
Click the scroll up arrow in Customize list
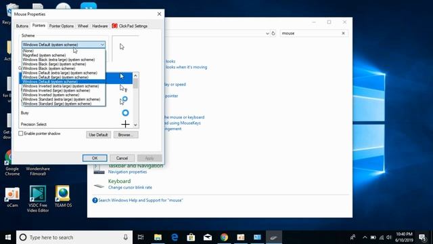coord(135,75)
